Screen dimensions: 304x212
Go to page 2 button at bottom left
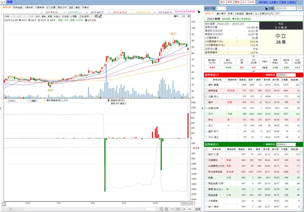[x=7, y=209]
